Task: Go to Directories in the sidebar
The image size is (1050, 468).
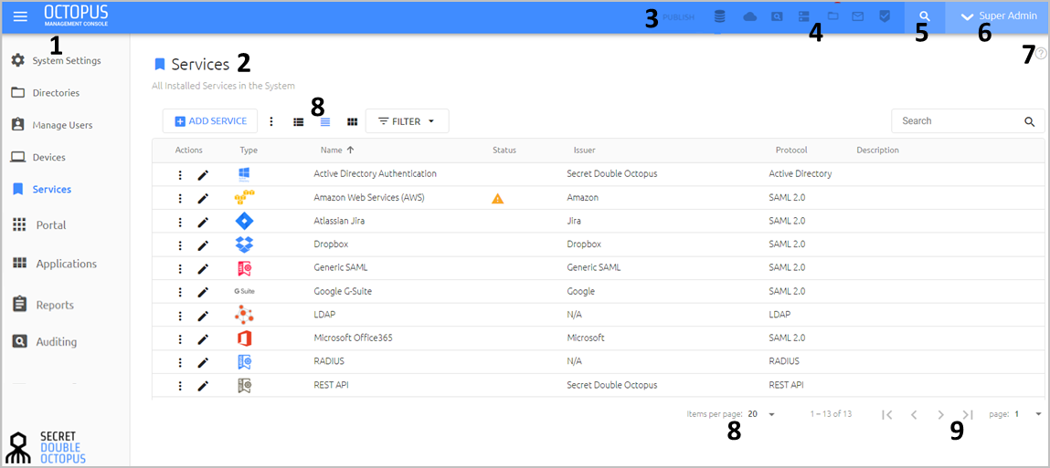Action: click(x=47, y=92)
